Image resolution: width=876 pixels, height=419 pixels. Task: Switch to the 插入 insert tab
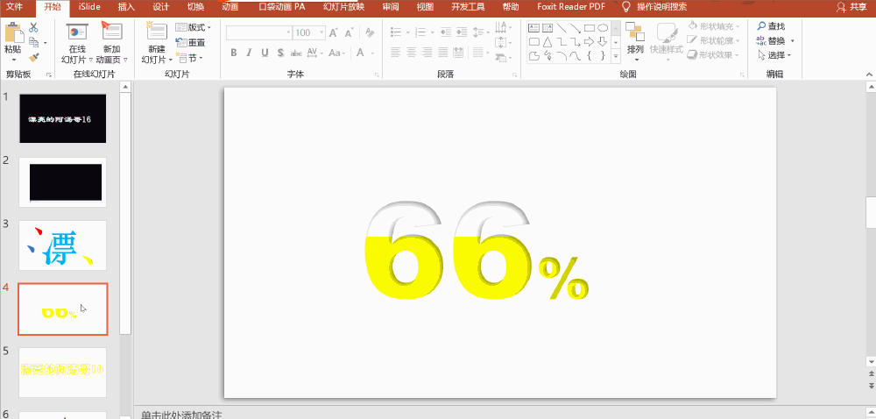point(126,7)
